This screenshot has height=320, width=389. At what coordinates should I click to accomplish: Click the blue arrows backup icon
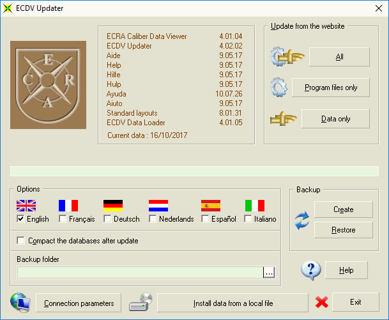coord(302,220)
